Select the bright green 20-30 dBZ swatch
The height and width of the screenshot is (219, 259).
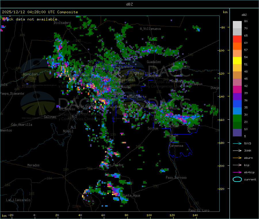coord(237,118)
